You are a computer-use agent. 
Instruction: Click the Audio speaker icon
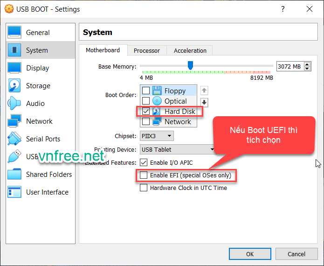coord(14,104)
